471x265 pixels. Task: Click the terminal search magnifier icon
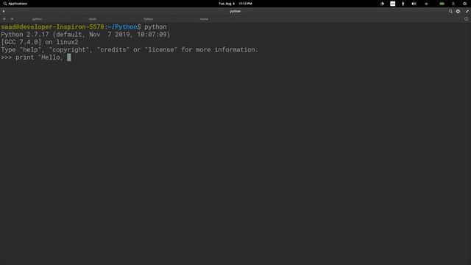pos(450,11)
